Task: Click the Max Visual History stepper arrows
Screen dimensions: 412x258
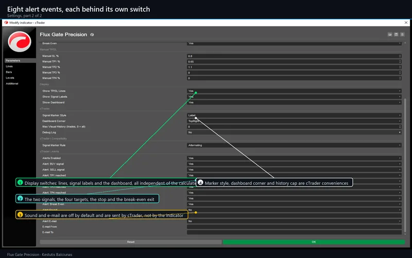Action: (400, 127)
